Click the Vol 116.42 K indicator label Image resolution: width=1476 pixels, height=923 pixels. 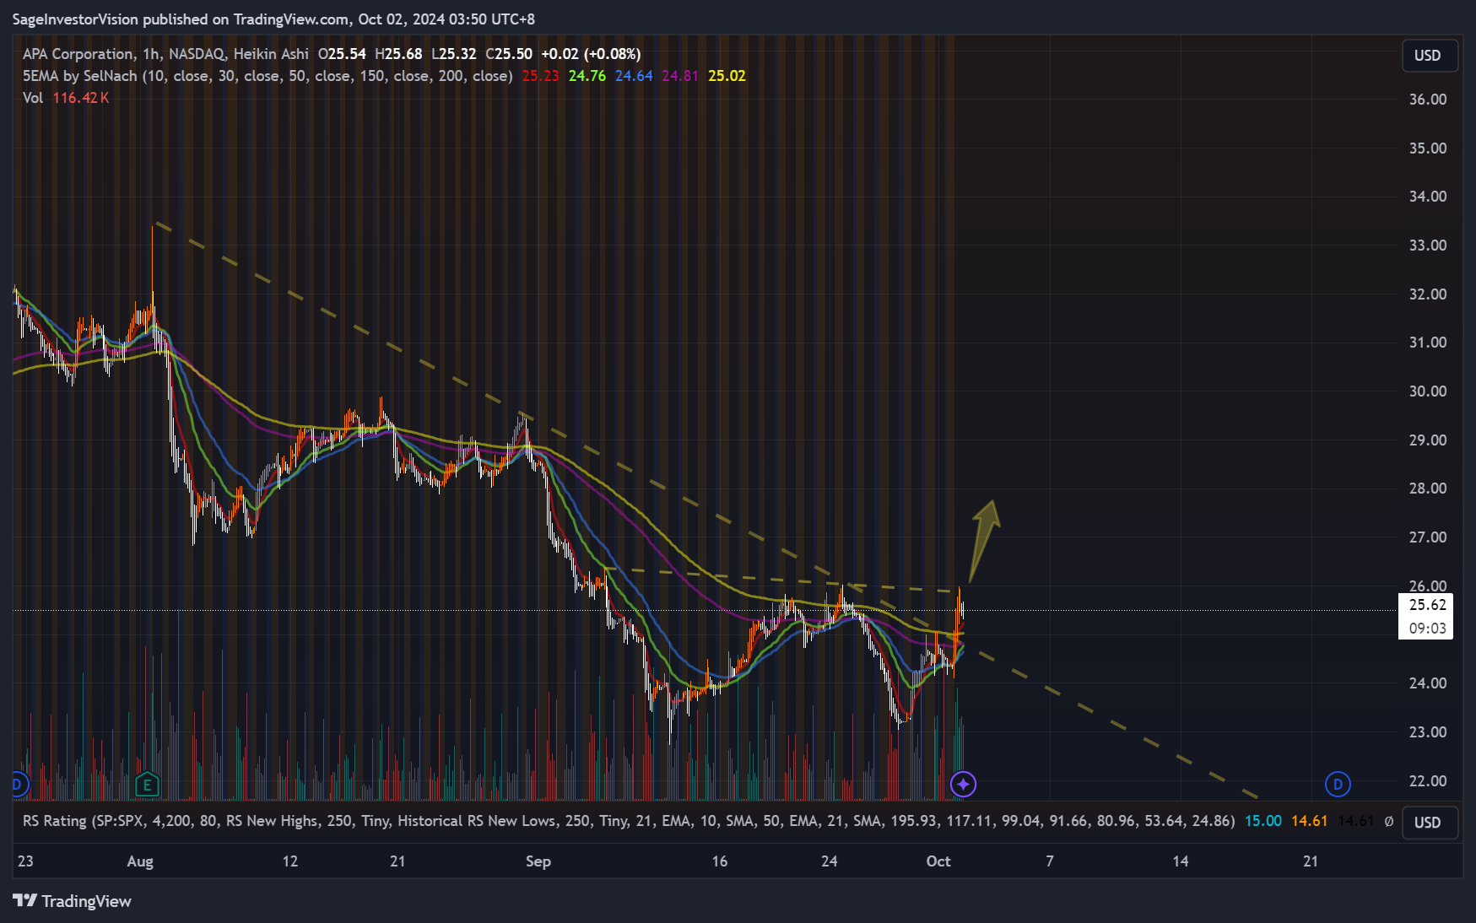tap(66, 98)
